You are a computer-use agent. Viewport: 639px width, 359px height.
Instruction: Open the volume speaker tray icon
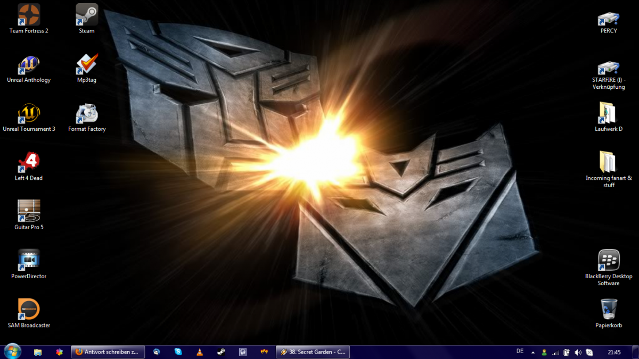coord(578,352)
